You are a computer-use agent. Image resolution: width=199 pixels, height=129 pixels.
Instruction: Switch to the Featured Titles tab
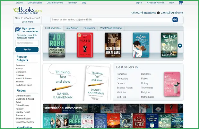[53, 28]
